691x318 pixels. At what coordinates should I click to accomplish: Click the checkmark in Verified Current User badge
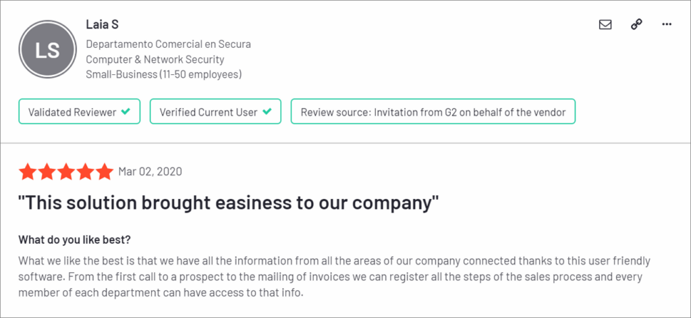267,112
